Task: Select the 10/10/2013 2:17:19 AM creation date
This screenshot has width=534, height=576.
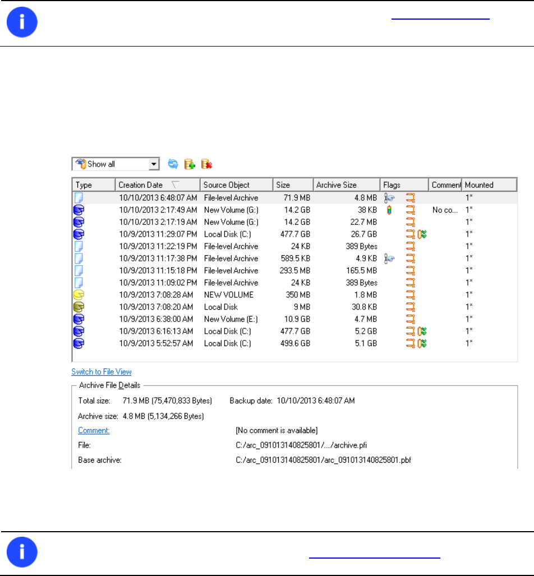Action: (x=158, y=222)
